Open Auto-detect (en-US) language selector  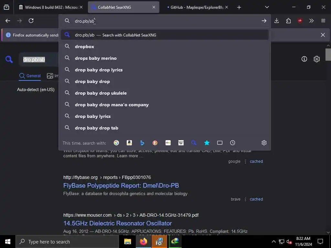tap(36, 89)
